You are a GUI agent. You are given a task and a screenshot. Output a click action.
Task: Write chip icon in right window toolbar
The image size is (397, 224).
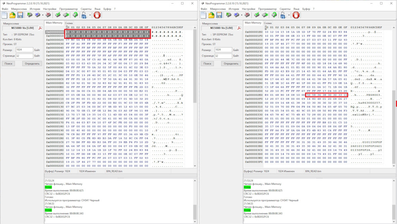[x=237, y=15]
